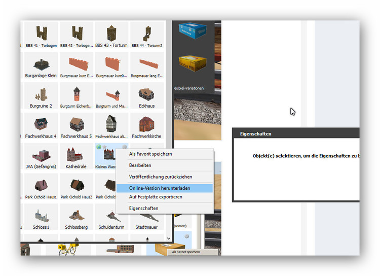Choose the Fachwerkhaus alt... model
This screenshot has height=276, width=380.
[x=111, y=126]
